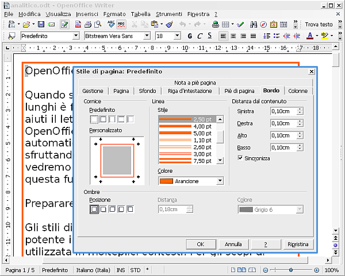Click the Ripristina button
Screen dimensions: 345x276
298,244
